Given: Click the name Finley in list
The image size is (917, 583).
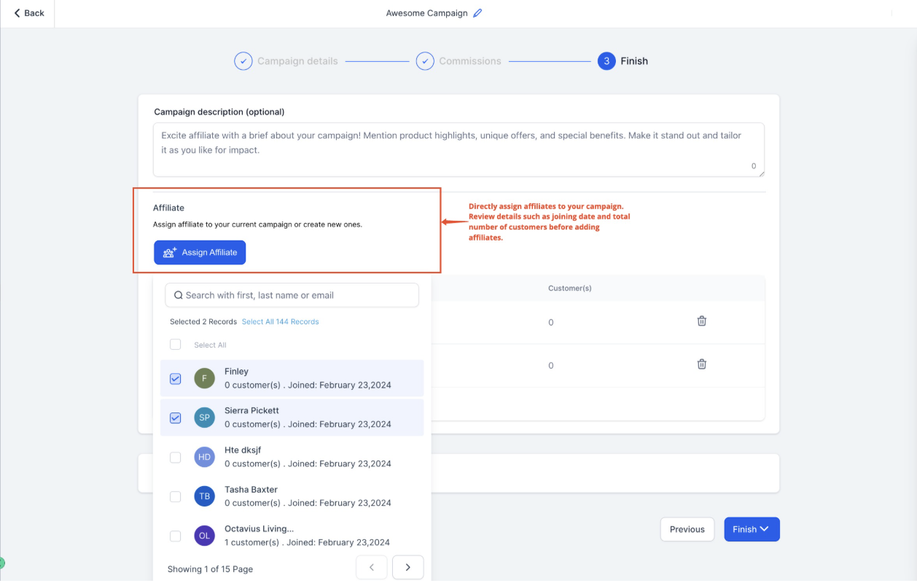Looking at the screenshot, I should click(x=236, y=372).
